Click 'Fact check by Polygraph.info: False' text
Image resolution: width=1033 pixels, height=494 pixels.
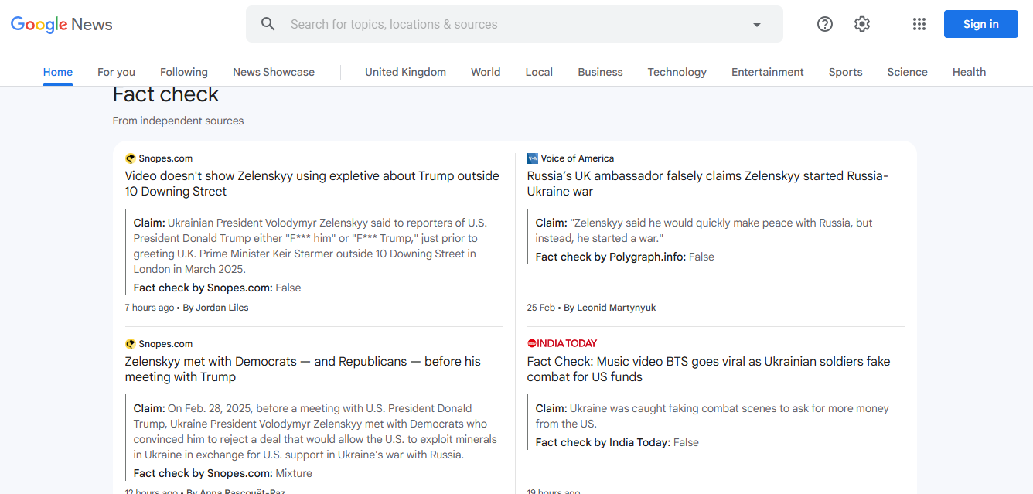[625, 257]
